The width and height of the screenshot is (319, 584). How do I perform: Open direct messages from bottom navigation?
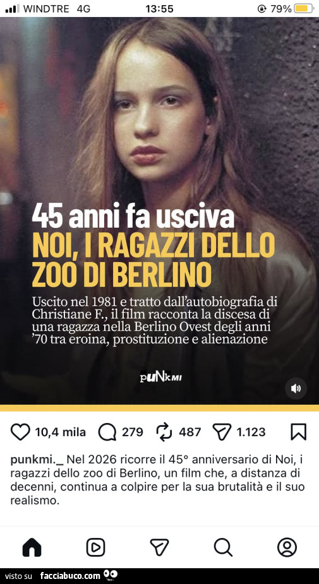(159, 548)
